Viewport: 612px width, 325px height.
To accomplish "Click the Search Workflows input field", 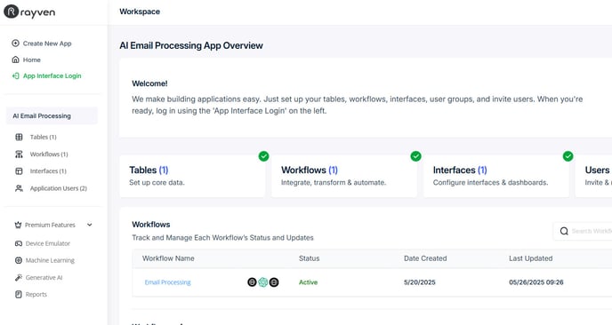I will point(583,231).
